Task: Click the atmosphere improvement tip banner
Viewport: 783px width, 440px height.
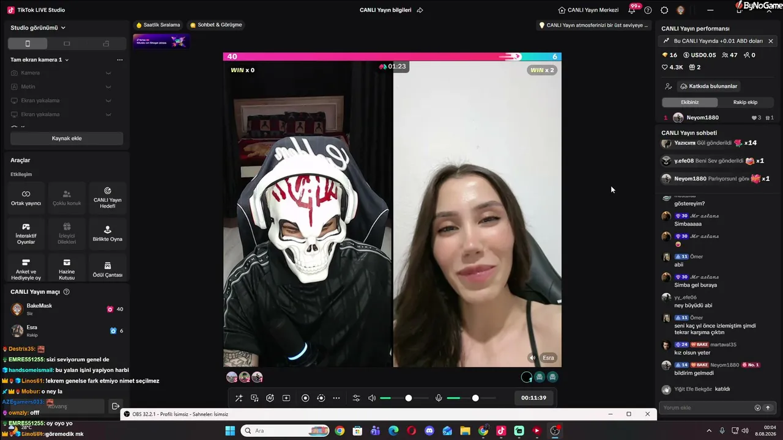Action: click(593, 26)
